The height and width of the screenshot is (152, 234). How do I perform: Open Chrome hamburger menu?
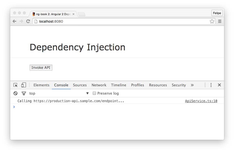(x=220, y=21)
